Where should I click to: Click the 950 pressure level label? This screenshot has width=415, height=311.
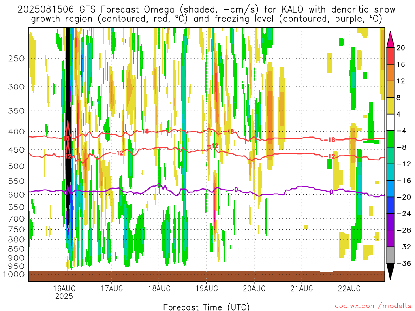[x=16, y=266]
